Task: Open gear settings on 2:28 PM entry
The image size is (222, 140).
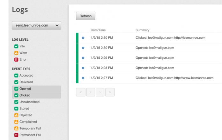Action: (x=83, y=68)
